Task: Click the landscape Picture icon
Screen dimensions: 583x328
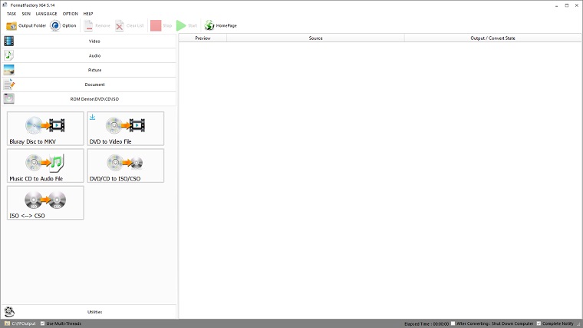Action: click(x=9, y=70)
